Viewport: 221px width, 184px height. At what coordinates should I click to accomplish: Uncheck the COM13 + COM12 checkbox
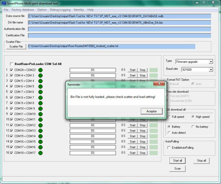11,125
